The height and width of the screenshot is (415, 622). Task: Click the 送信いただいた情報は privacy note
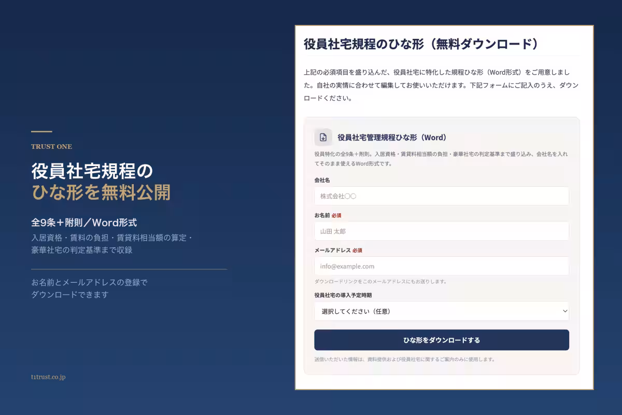(x=404, y=359)
